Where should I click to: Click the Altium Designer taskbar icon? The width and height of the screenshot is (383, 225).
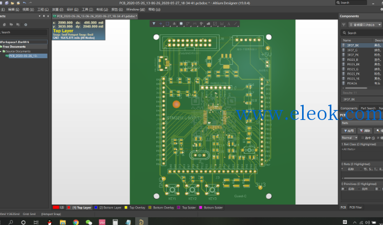(141, 222)
